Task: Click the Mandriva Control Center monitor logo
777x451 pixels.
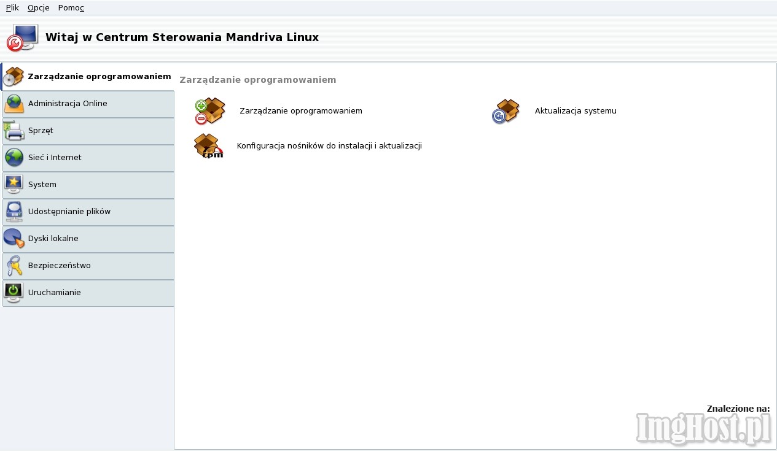Action: pos(22,37)
